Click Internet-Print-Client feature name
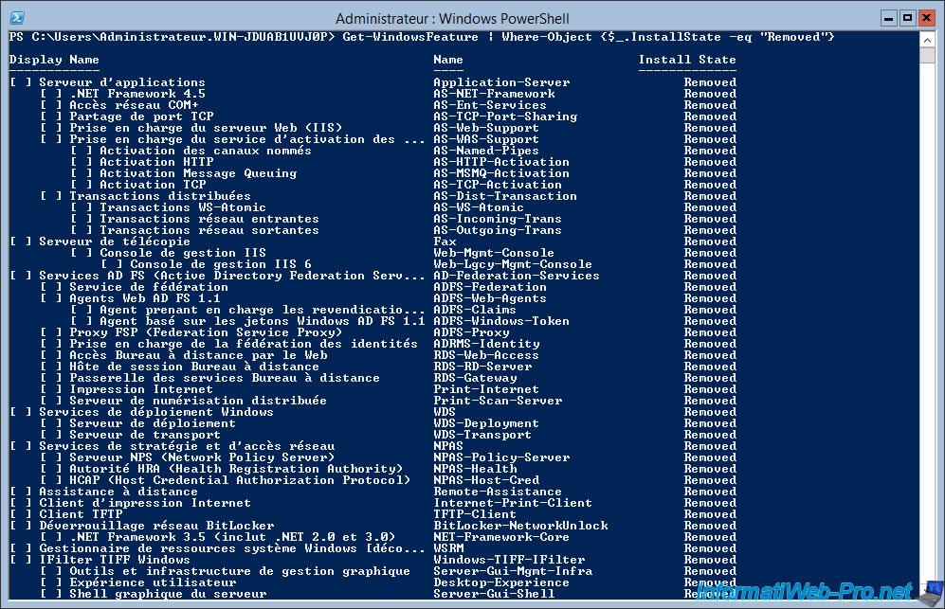This screenshot has height=609, width=945. pyautogui.click(x=513, y=504)
